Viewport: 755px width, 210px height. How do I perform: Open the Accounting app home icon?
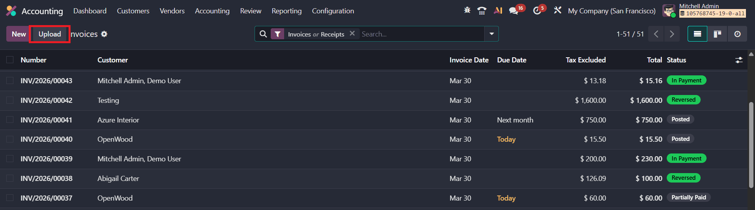pyautogui.click(x=11, y=11)
